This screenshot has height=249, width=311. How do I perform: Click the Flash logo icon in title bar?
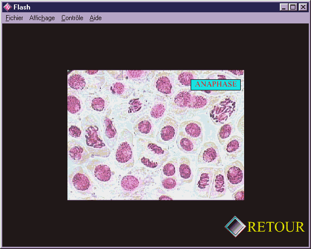8,7
